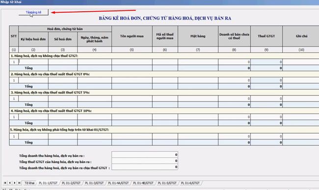Image resolution: width=319 pixels, height=190 pixels.
Task: Open the PL 01-1/GTGT tab
Action: pyautogui.click(x=48, y=183)
